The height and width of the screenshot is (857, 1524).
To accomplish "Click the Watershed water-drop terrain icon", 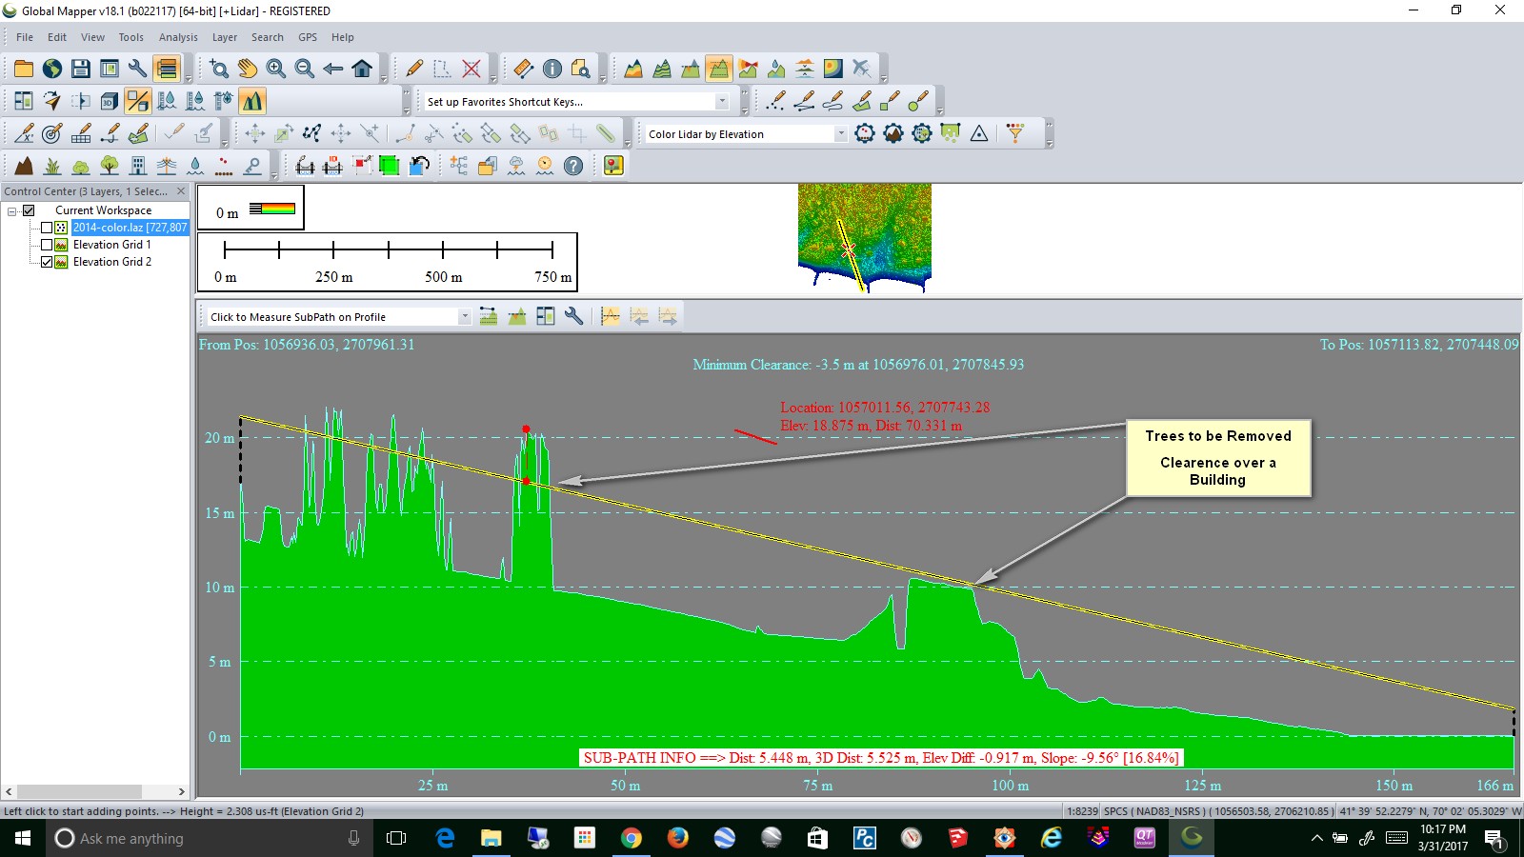I will tap(776, 69).
